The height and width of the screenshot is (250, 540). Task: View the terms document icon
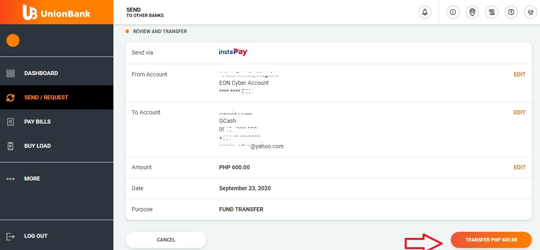point(491,12)
